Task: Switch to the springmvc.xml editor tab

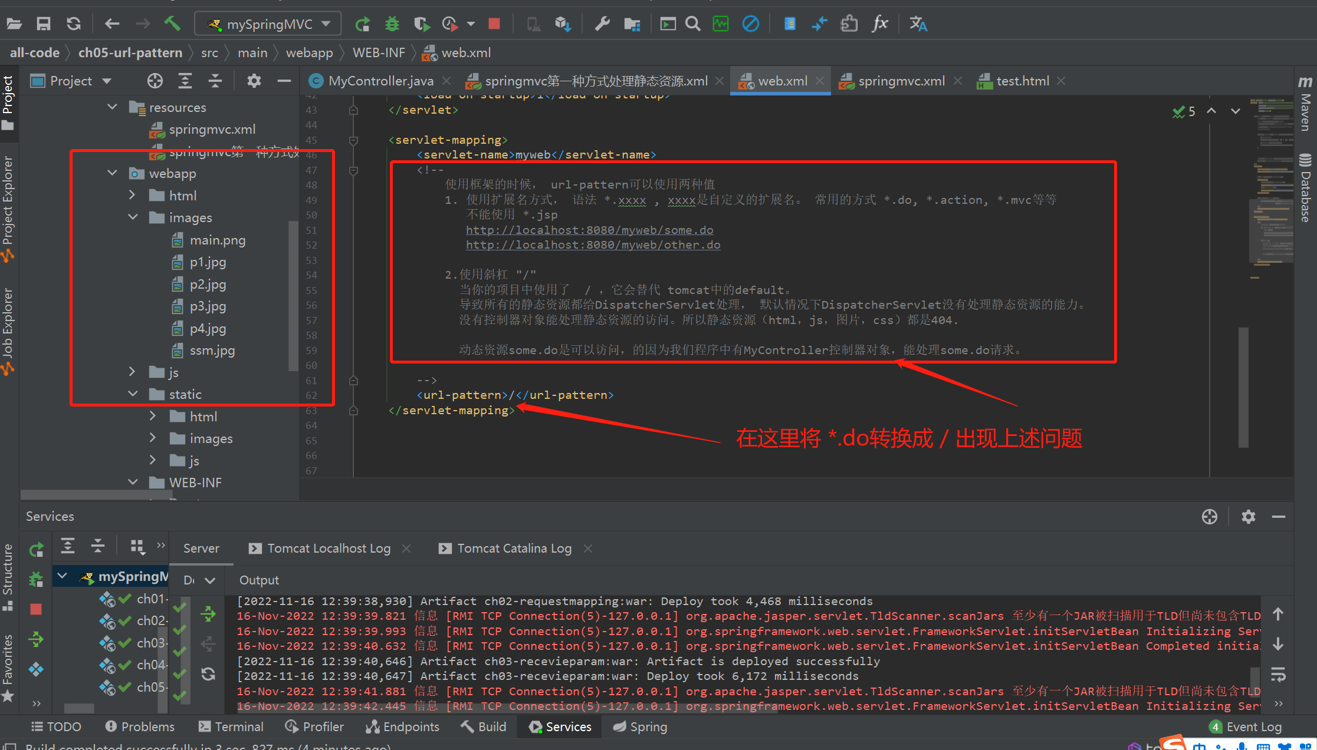Action: pyautogui.click(x=901, y=81)
